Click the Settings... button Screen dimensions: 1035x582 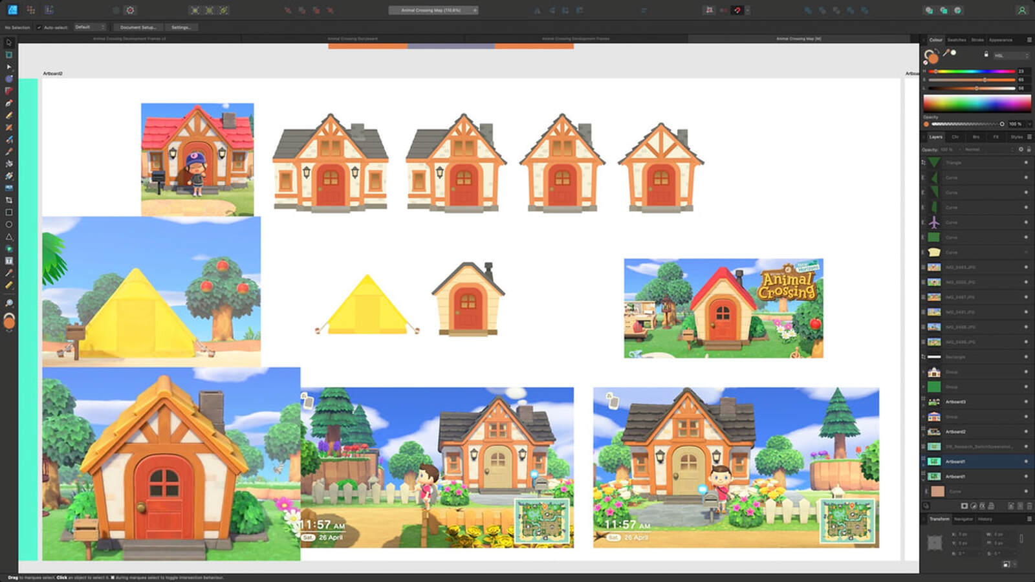click(180, 27)
